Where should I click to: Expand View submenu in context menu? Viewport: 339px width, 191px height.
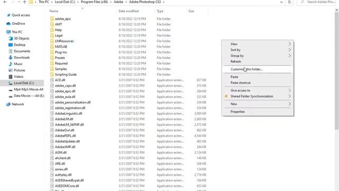[x=257, y=44]
